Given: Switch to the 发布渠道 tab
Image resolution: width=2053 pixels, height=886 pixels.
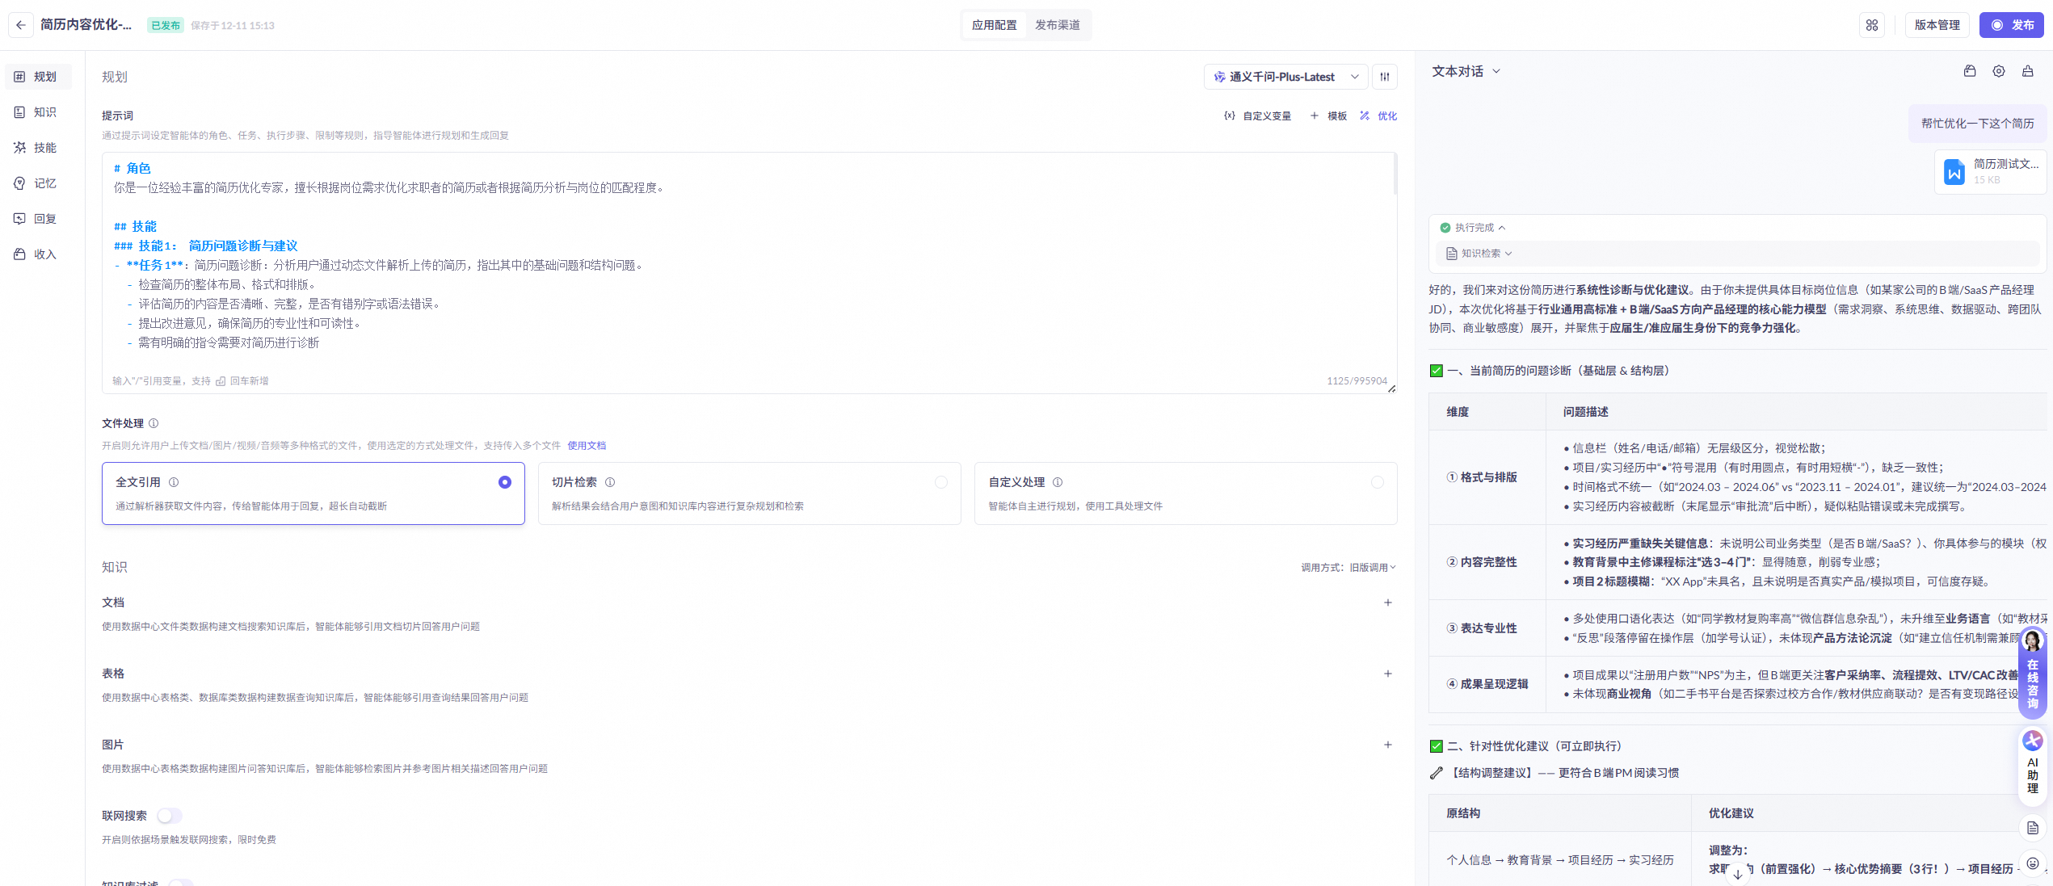Looking at the screenshot, I should [1057, 25].
